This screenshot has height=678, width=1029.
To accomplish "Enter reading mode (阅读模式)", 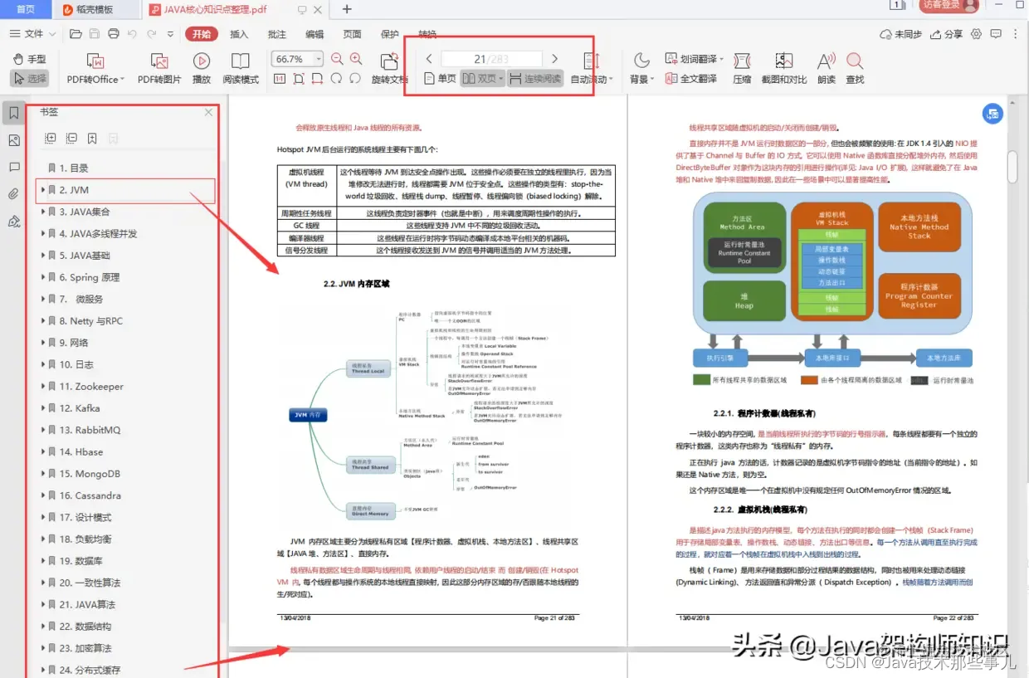I will tap(241, 69).
